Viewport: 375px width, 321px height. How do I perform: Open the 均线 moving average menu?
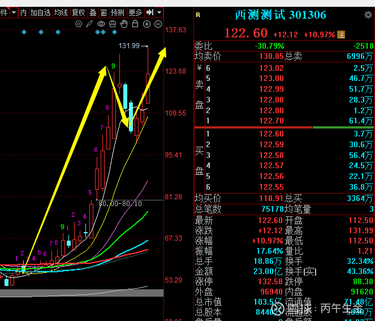coord(61,12)
